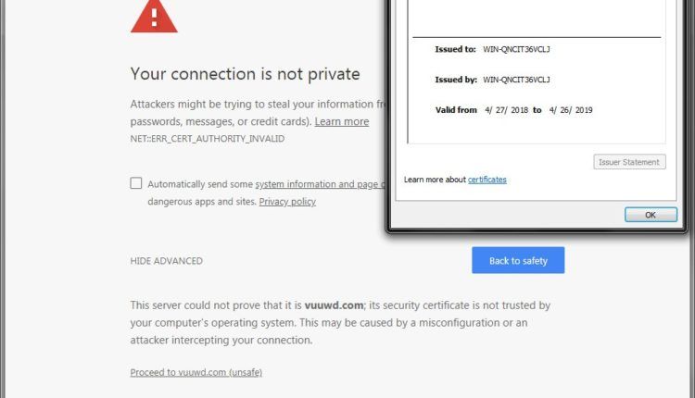Click the 4/27/2018 valid from date
The height and width of the screenshot is (398, 695).
tap(505, 110)
